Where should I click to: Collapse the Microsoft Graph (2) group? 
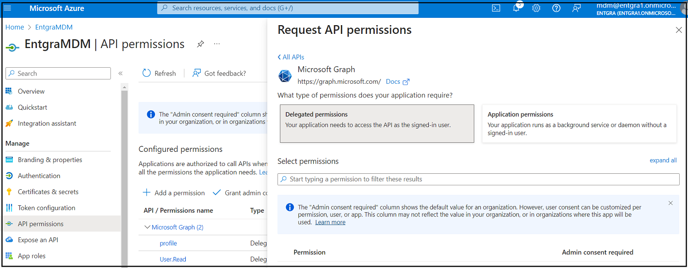[x=148, y=227]
